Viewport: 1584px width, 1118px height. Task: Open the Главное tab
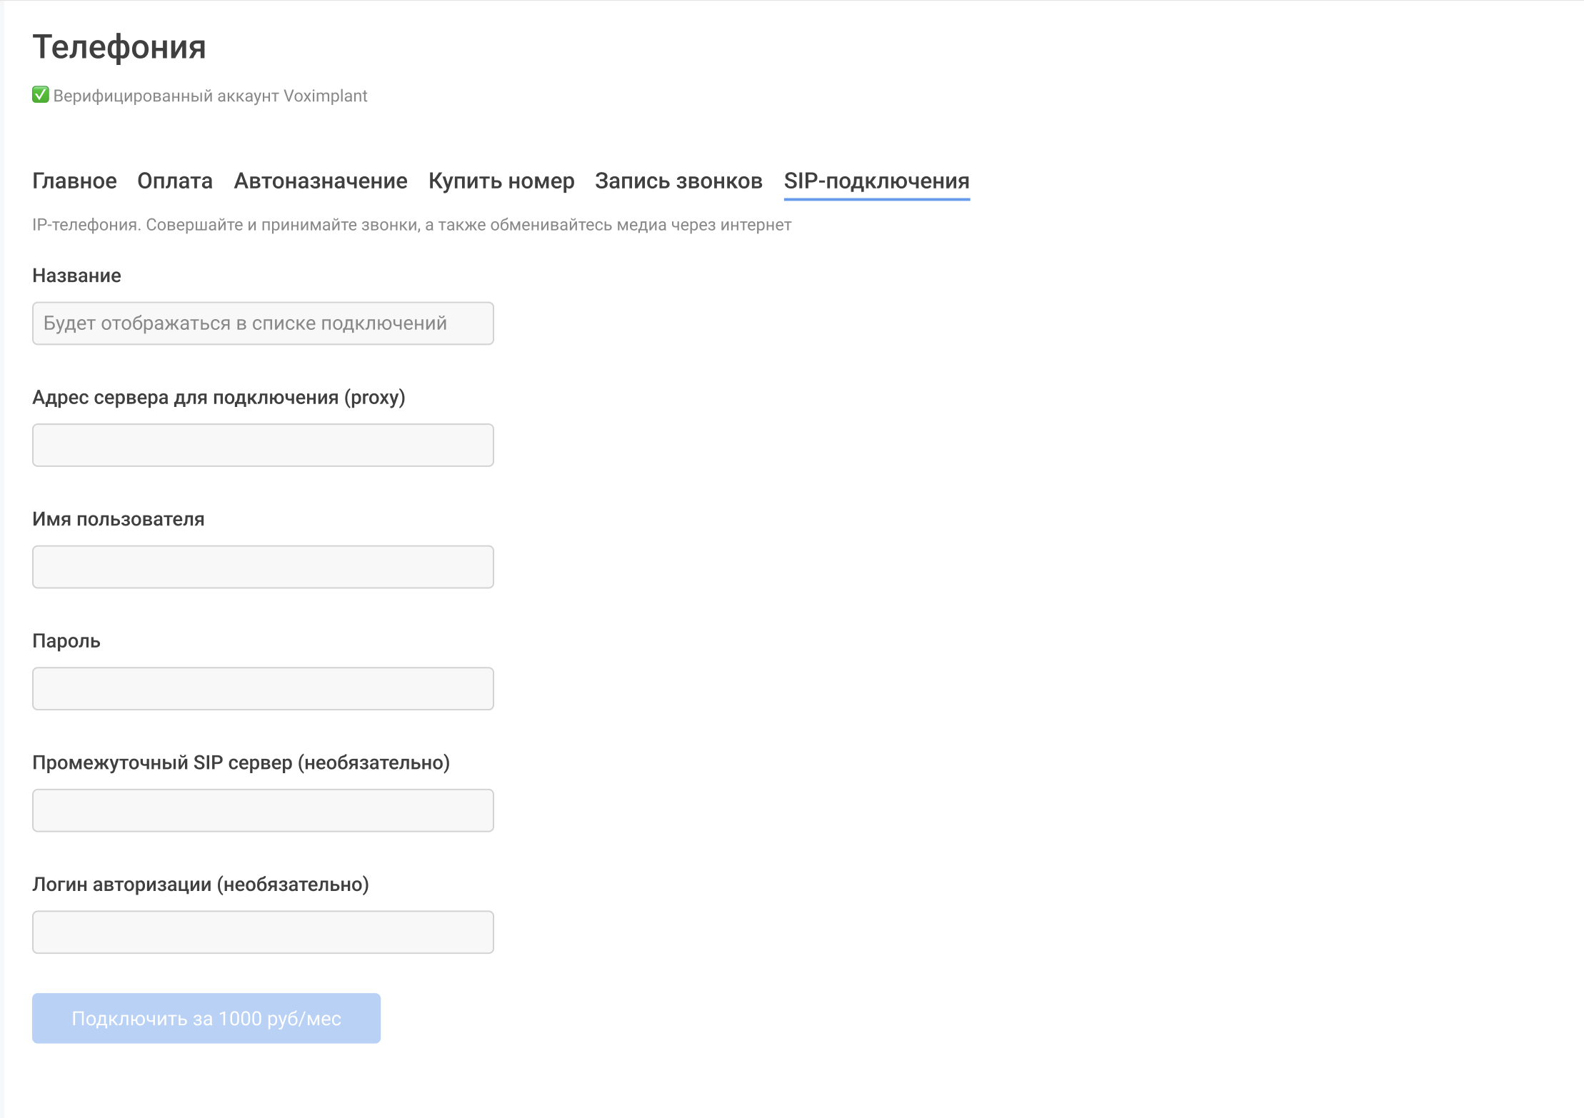(x=74, y=181)
